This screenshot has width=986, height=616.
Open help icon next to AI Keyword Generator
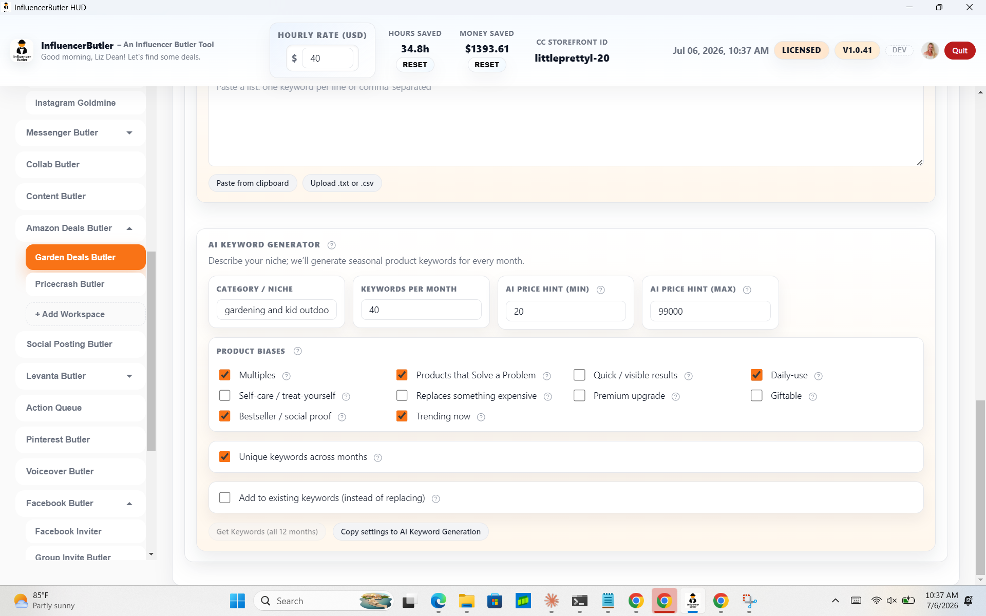click(x=332, y=245)
